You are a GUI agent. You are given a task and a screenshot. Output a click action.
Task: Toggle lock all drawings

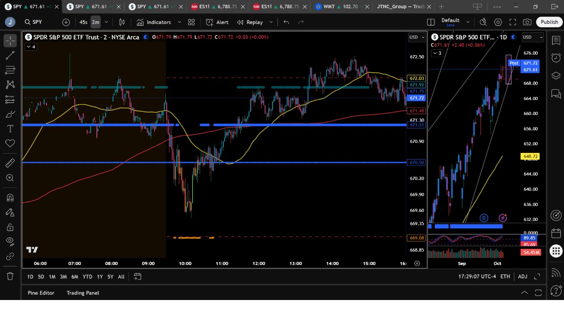pyautogui.click(x=10, y=227)
